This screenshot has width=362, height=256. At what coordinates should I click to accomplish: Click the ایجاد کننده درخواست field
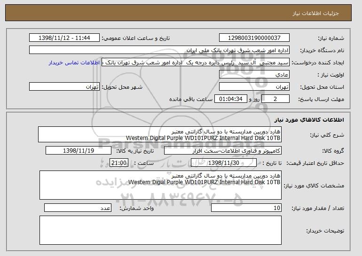(x=196, y=62)
